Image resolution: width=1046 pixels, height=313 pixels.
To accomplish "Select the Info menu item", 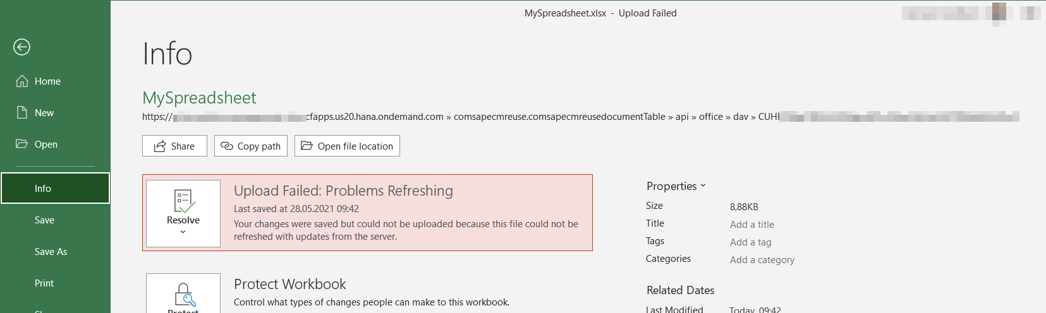I will pos(56,188).
